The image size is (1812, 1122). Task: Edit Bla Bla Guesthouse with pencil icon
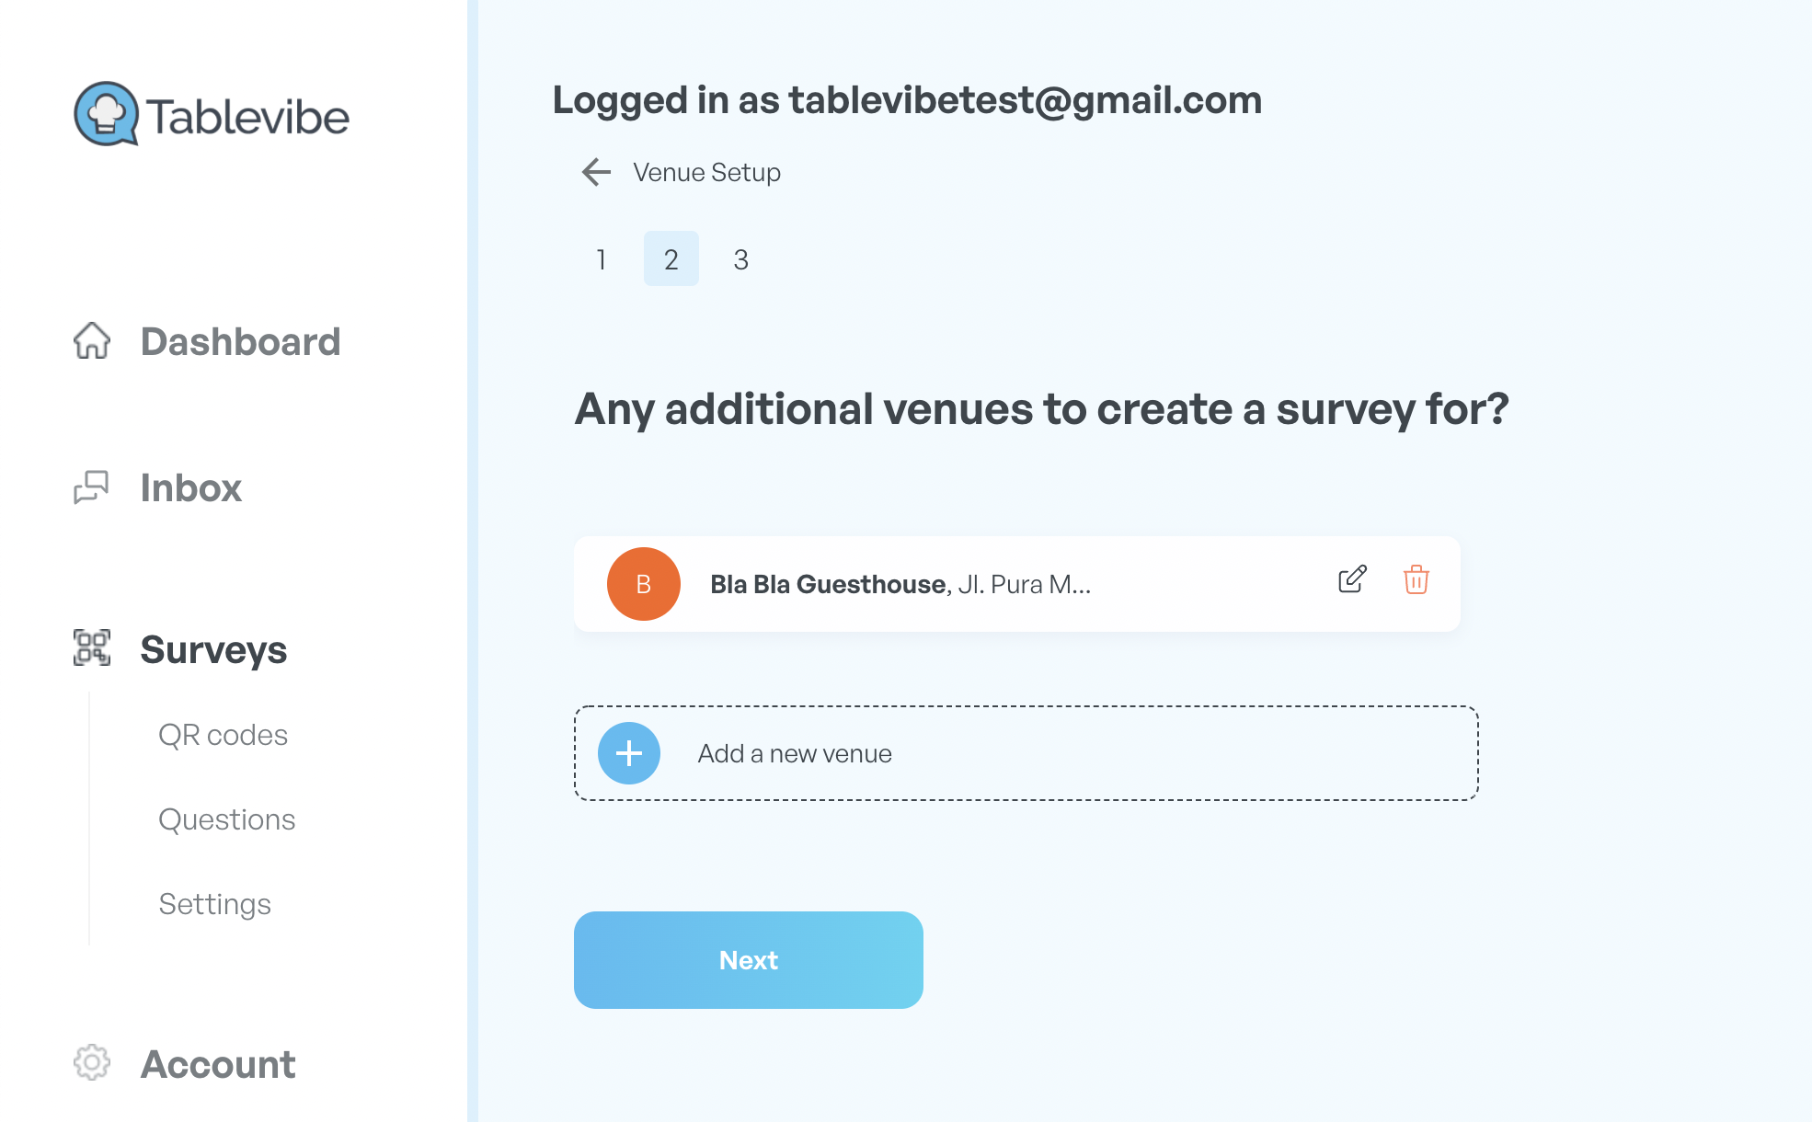[x=1352, y=579]
